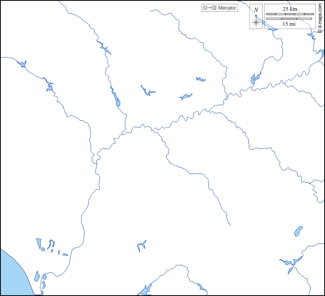325x296 pixels.
Task: Click the lake on the river left of the compass
Action: [x=254, y=78]
